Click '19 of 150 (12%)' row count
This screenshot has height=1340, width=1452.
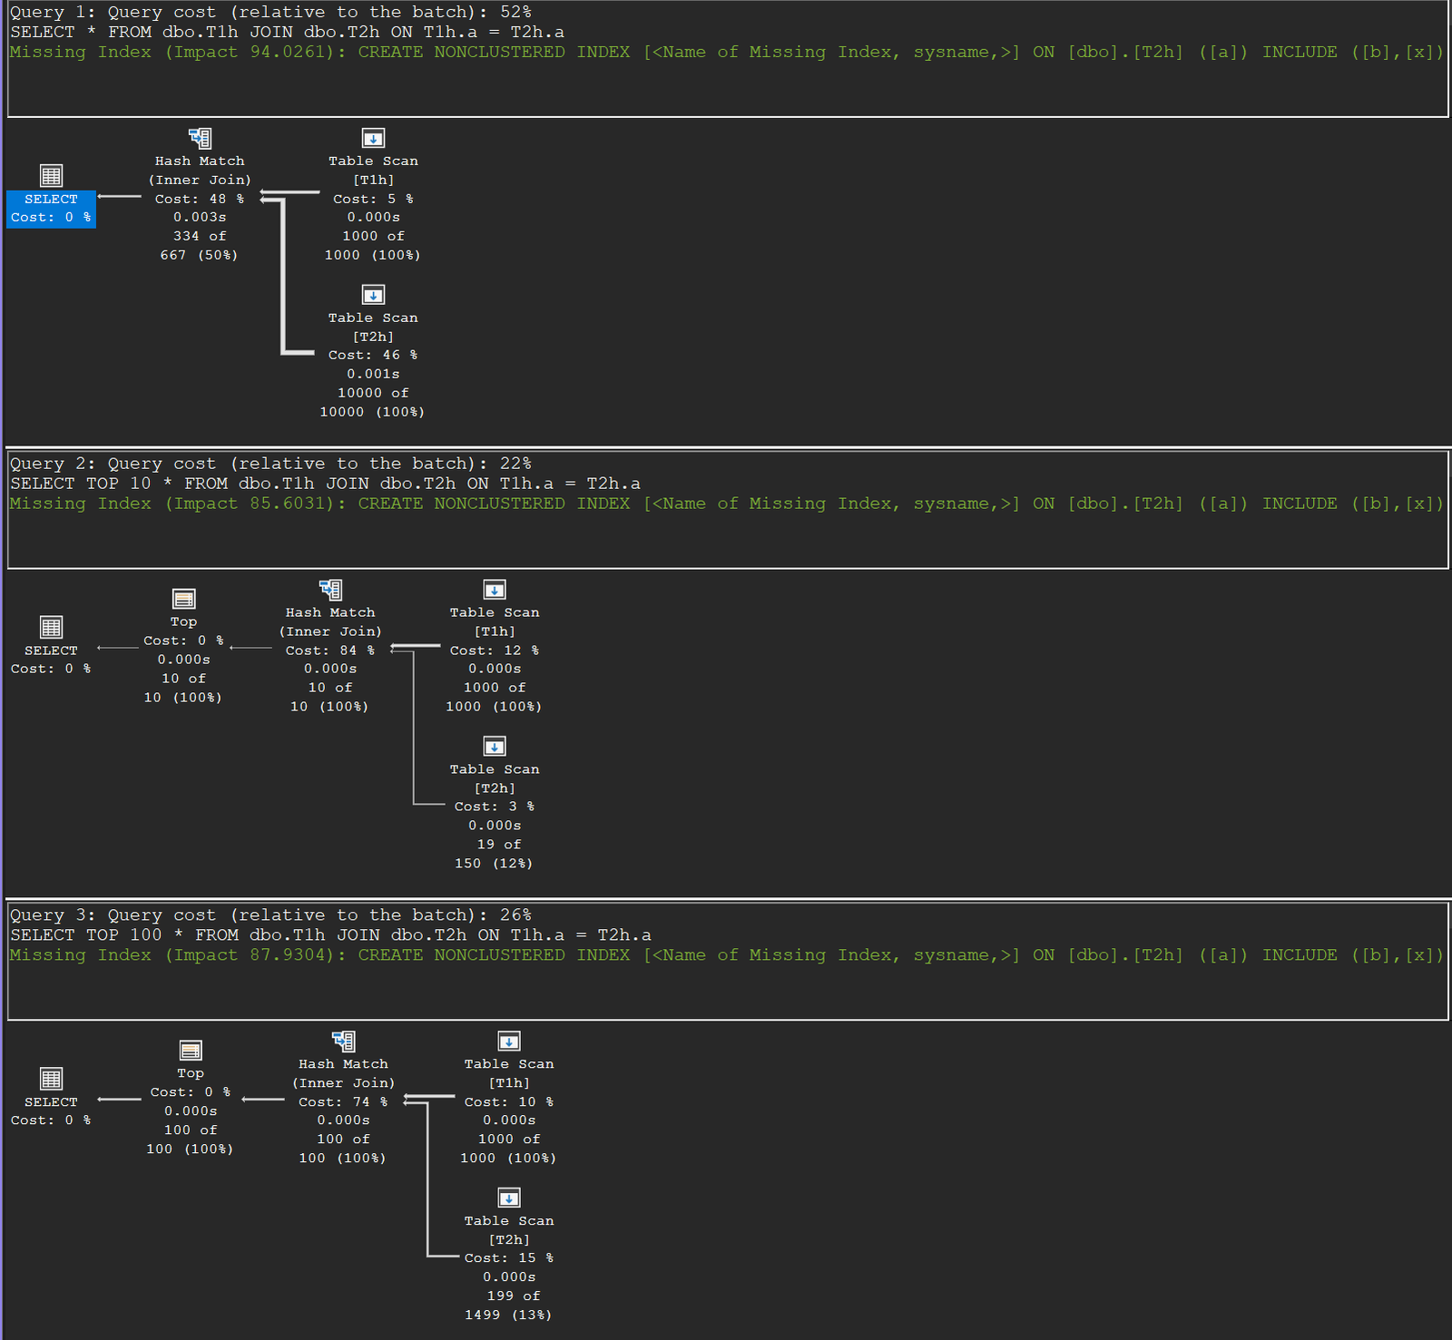(x=495, y=855)
